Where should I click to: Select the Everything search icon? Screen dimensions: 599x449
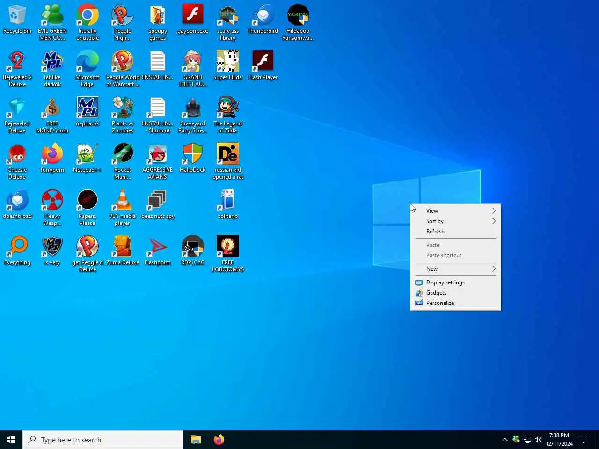click(x=17, y=251)
